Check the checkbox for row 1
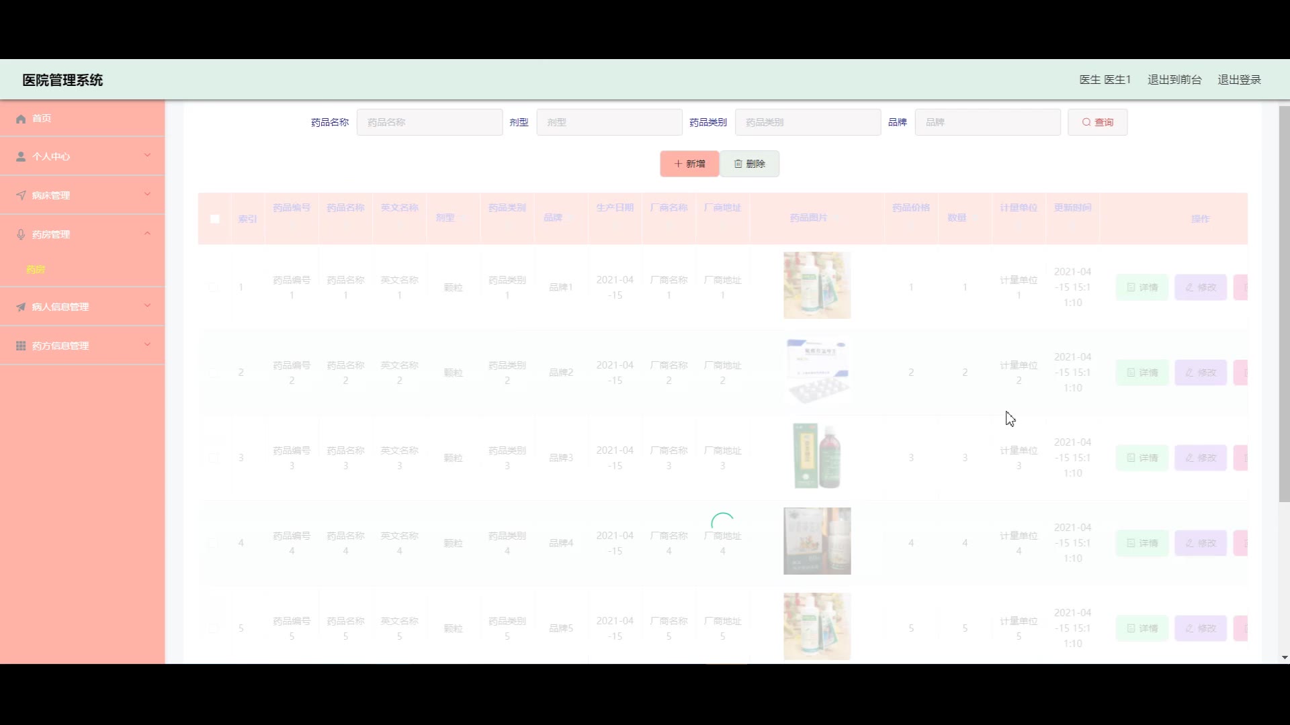Viewport: 1290px width, 725px height. 214,287
